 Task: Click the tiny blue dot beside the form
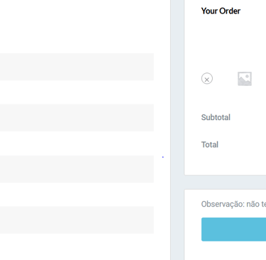coord(162,157)
